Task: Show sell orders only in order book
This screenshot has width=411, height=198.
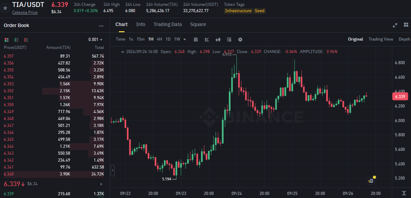Action: pos(26,40)
